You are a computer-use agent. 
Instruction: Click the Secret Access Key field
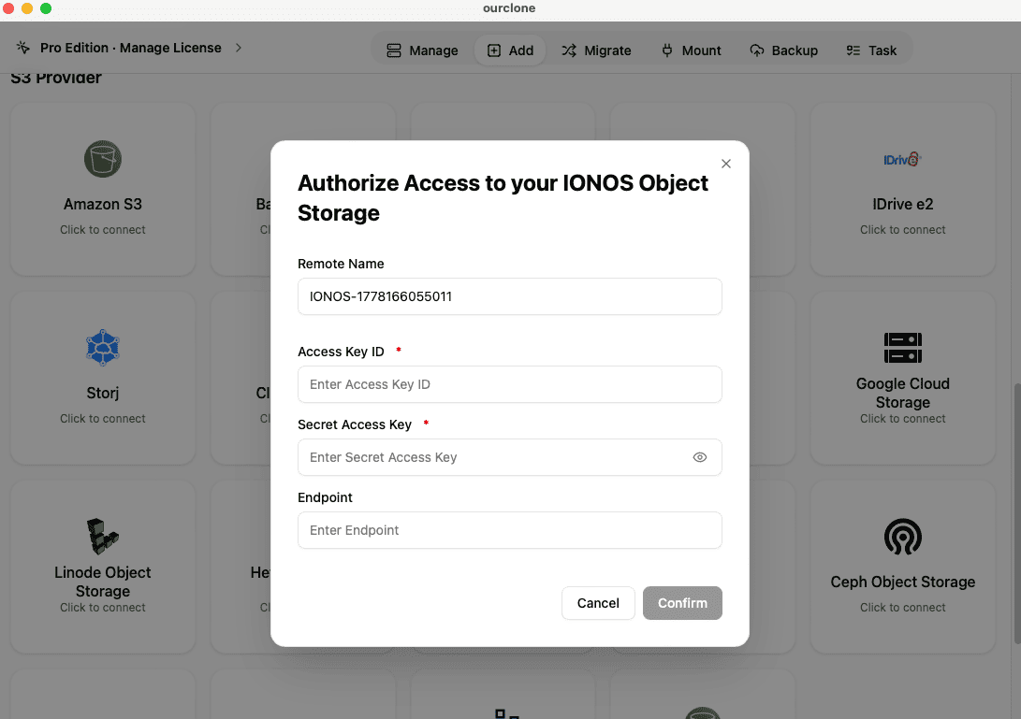tap(509, 457)
